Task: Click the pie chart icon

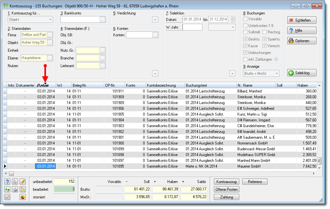Action: pyautogui.click(x=23, y=197)
